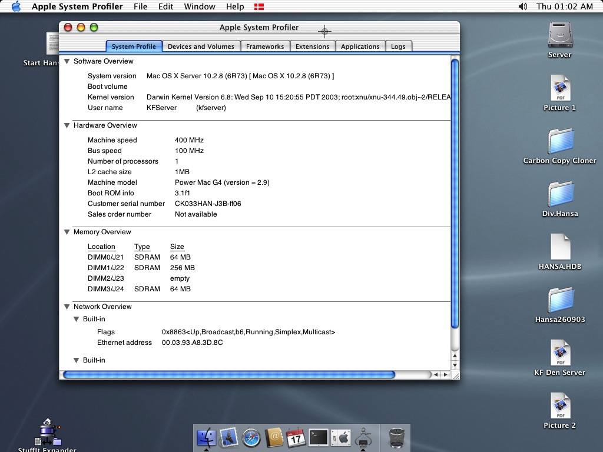Image resolution: width=603 pixels, height=452 pixels.
Task: Open iCal from the Dock
Action: point(296,438)
